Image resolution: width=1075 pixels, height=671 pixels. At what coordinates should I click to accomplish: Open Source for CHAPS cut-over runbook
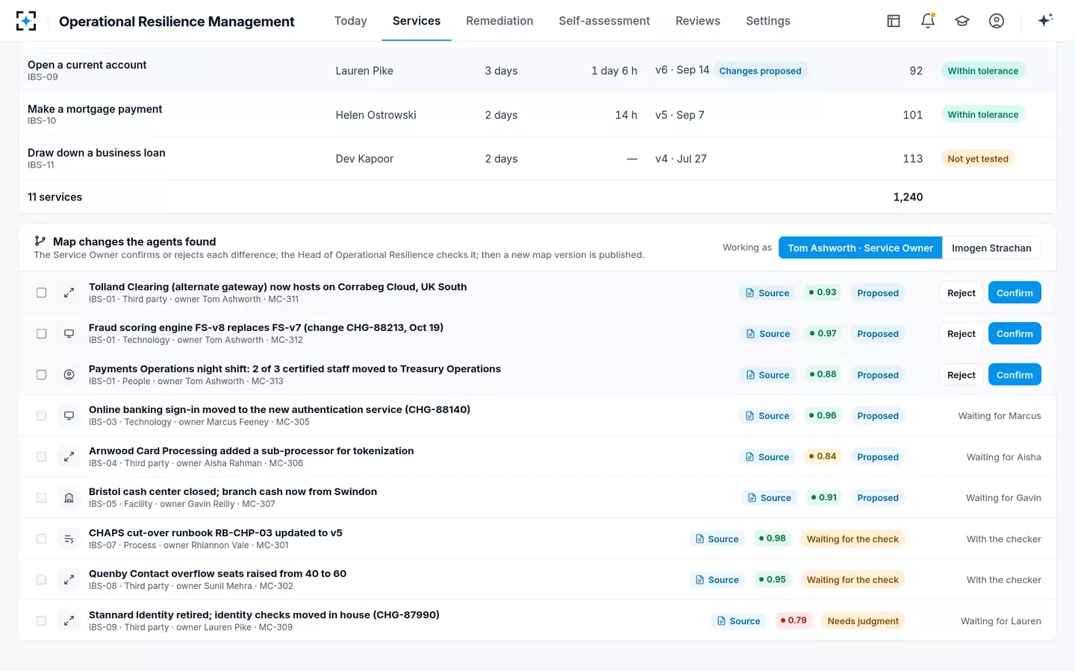[717, 539]
